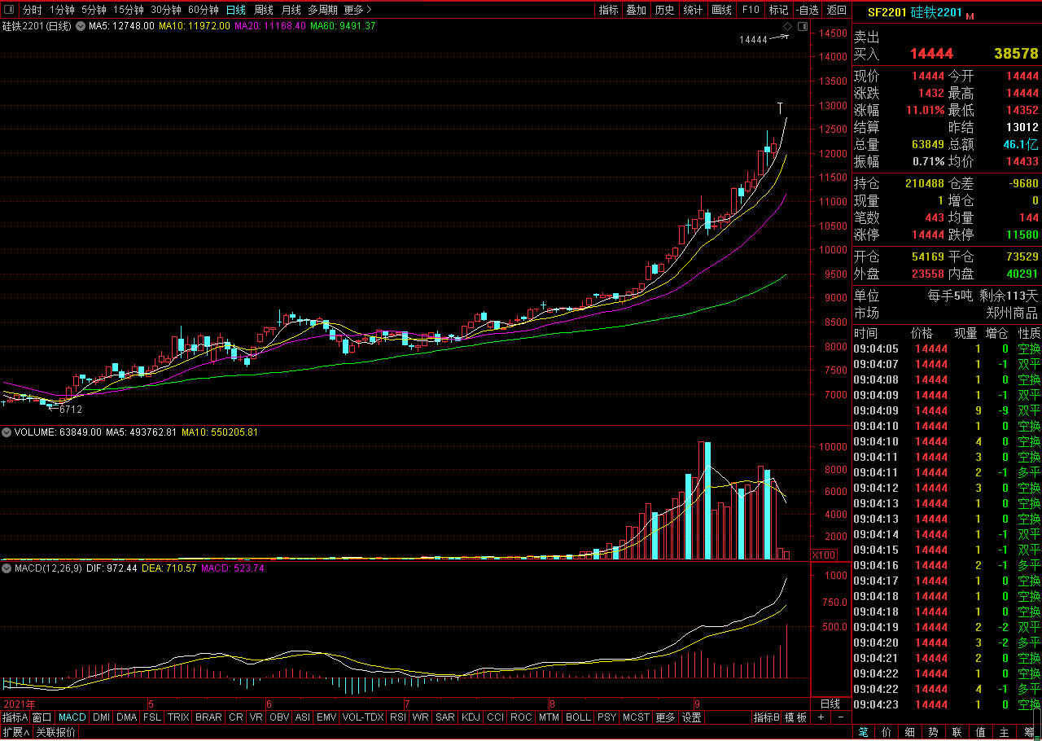
Task: Switch to the 60分钟 period tab
Action: (x=203, y=10)
